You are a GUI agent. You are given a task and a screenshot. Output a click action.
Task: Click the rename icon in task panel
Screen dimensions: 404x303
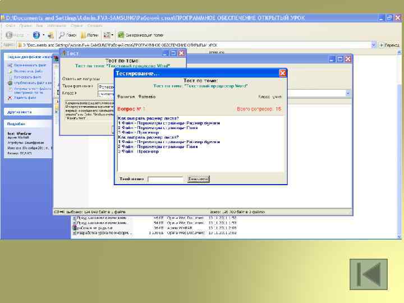point(10,65)
